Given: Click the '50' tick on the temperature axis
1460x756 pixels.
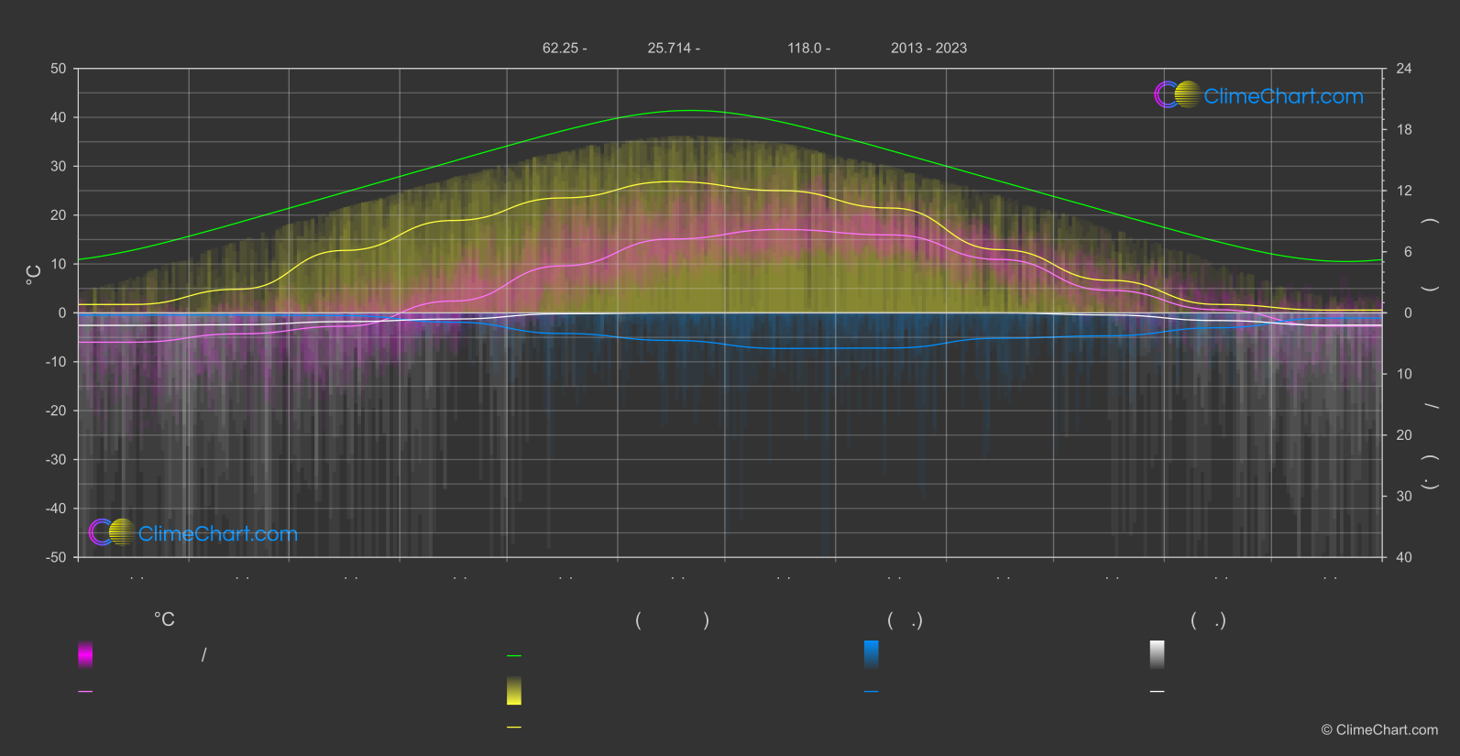Looking at the screenshot, I should click(x=59, y=69).
